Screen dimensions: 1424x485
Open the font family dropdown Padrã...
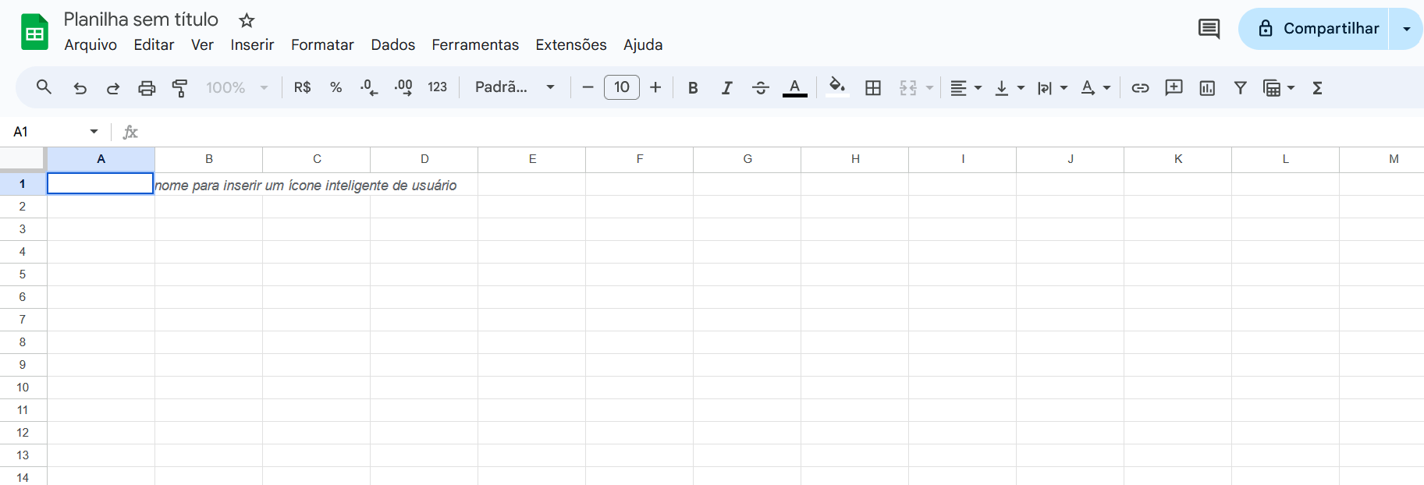click(x=515, y=87)
